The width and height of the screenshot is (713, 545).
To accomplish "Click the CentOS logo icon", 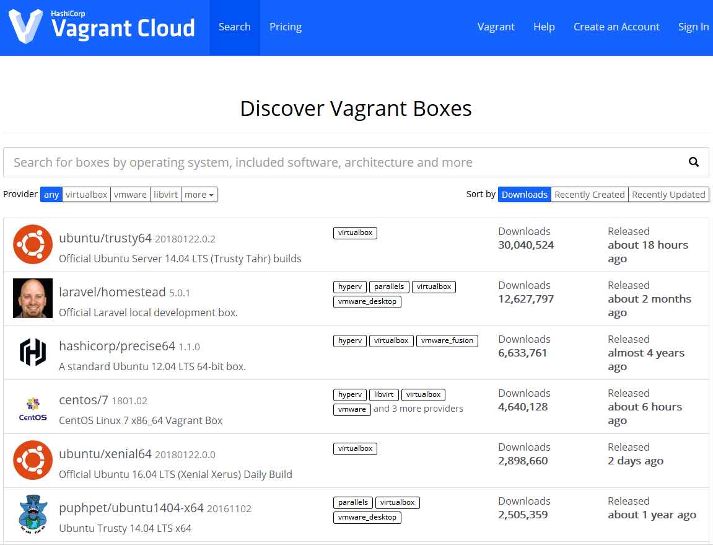I will click(33, 407).
